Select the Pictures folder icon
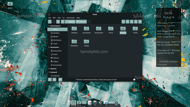Viewport: 190px width, 107px height. [x=123, y=29]
